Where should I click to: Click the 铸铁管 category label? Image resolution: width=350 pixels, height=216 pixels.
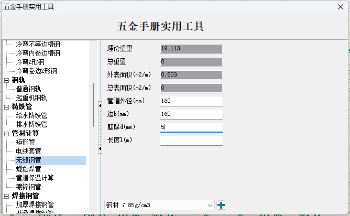click(x=22, y=106)
